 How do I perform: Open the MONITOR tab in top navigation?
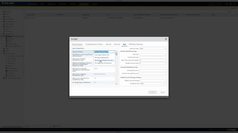[x=52, y=4]
